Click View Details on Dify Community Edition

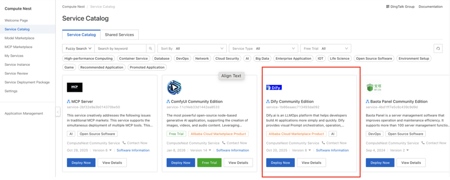click(312, 162)
